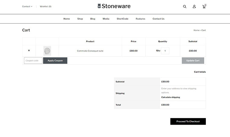Click the Stoneware logo

[x=114, y=6]
